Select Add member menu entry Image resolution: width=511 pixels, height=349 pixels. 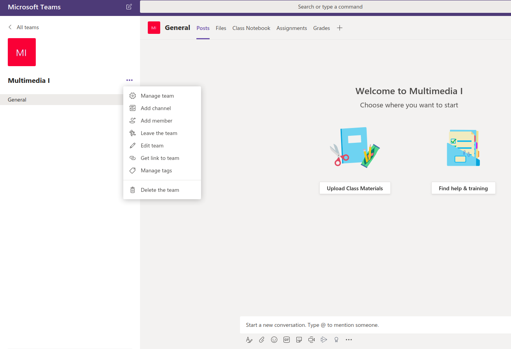[162, 121]
